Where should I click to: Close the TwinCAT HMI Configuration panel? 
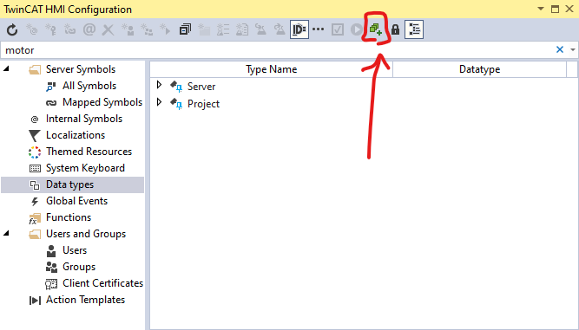[x=569, y=9]
